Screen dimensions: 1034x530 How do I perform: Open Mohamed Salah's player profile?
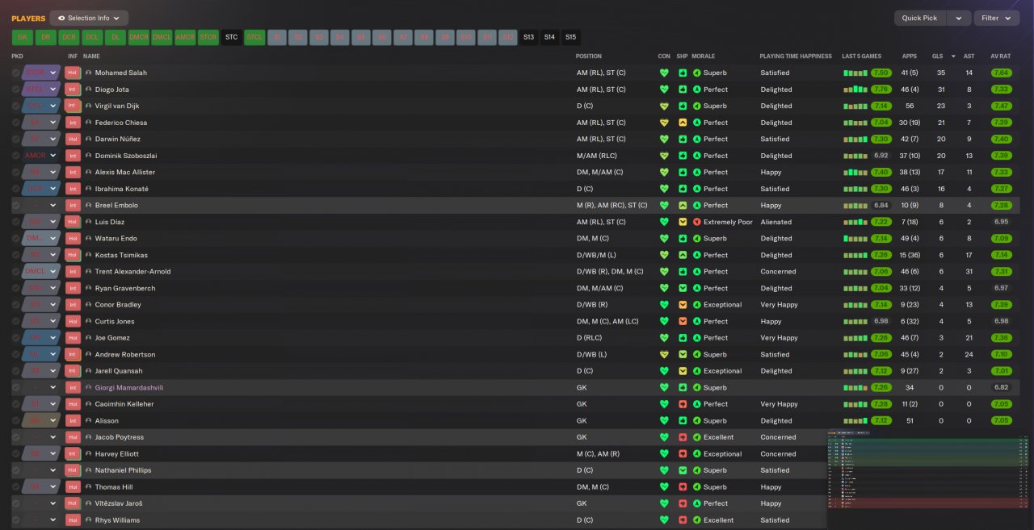[x=121, y=73]
